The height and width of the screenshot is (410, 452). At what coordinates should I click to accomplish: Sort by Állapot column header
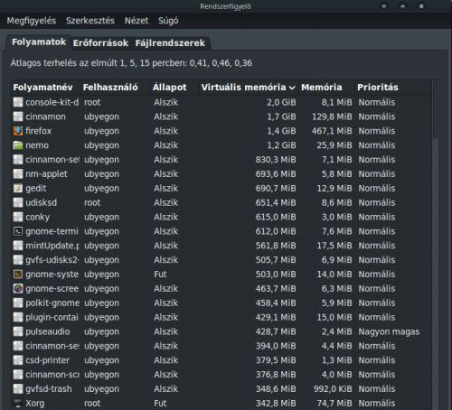174,88
